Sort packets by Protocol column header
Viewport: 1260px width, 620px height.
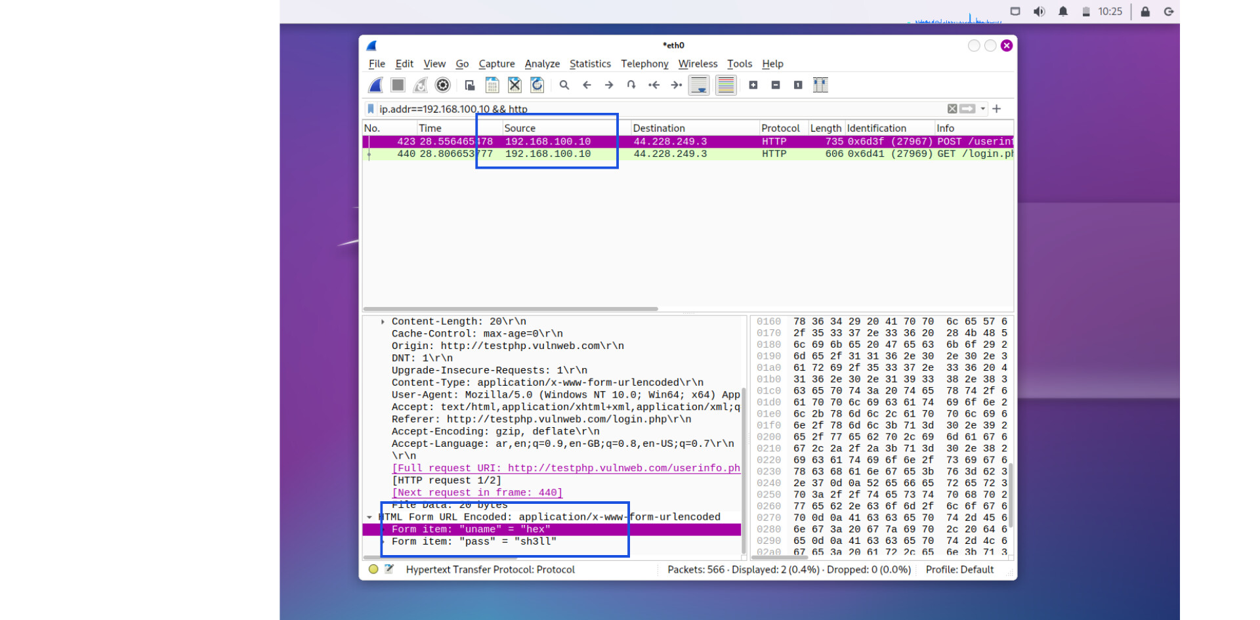[x=783, y=128]
